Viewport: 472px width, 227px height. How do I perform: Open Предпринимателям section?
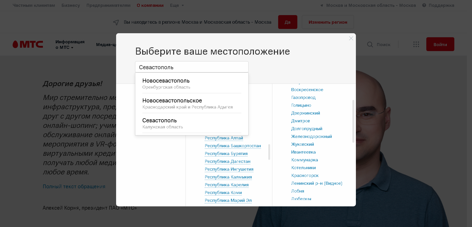pos(108,5)
